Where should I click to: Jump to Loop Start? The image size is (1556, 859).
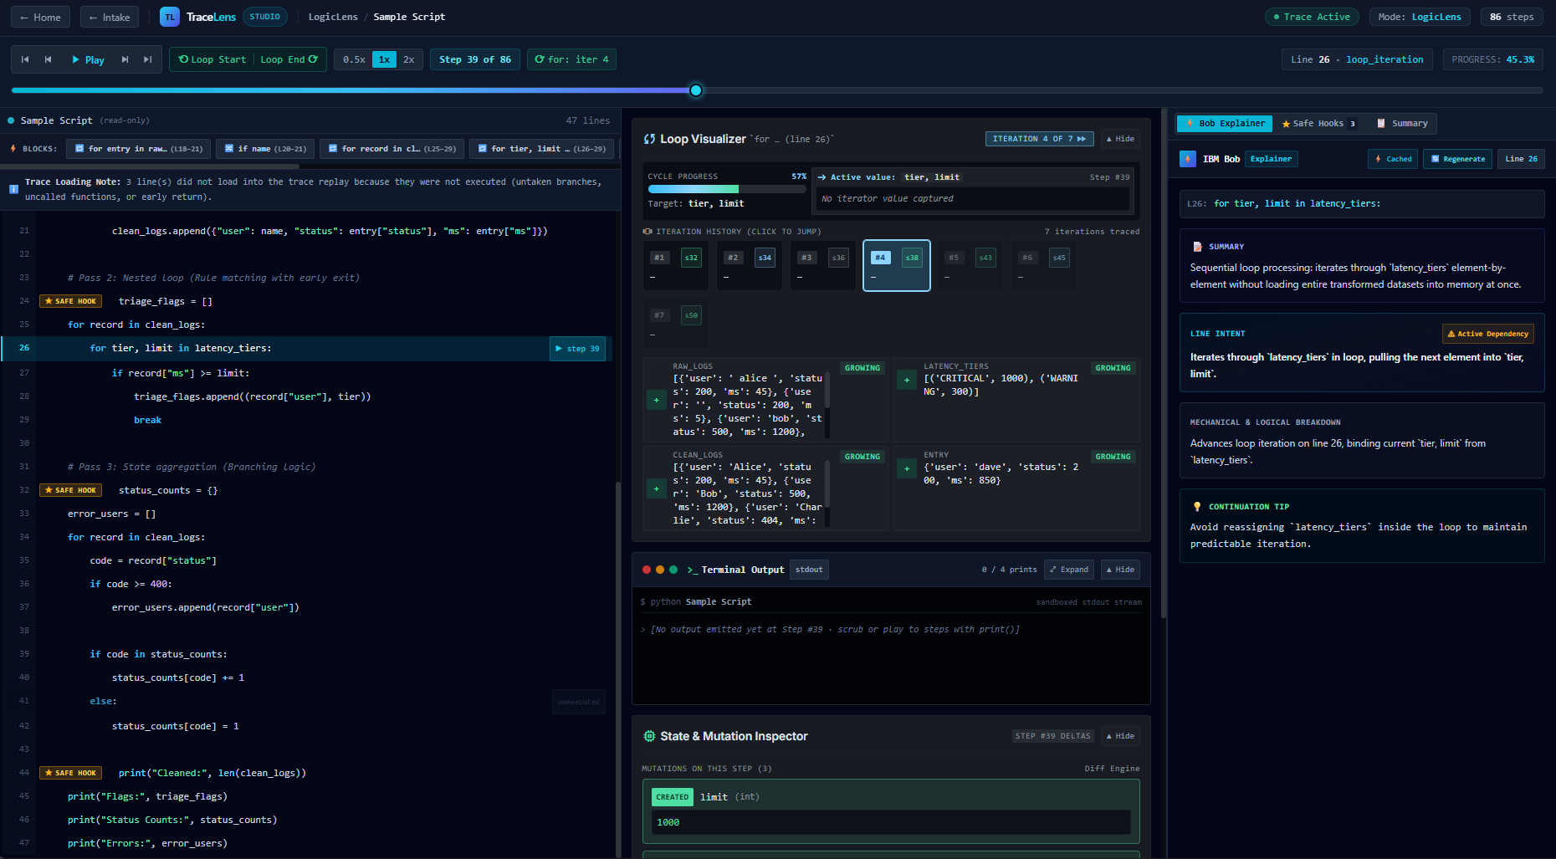[x=212, y=59]
